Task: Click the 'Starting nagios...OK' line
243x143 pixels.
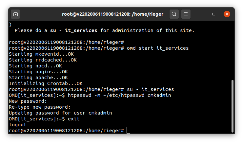Action: [x=38, y=72]
